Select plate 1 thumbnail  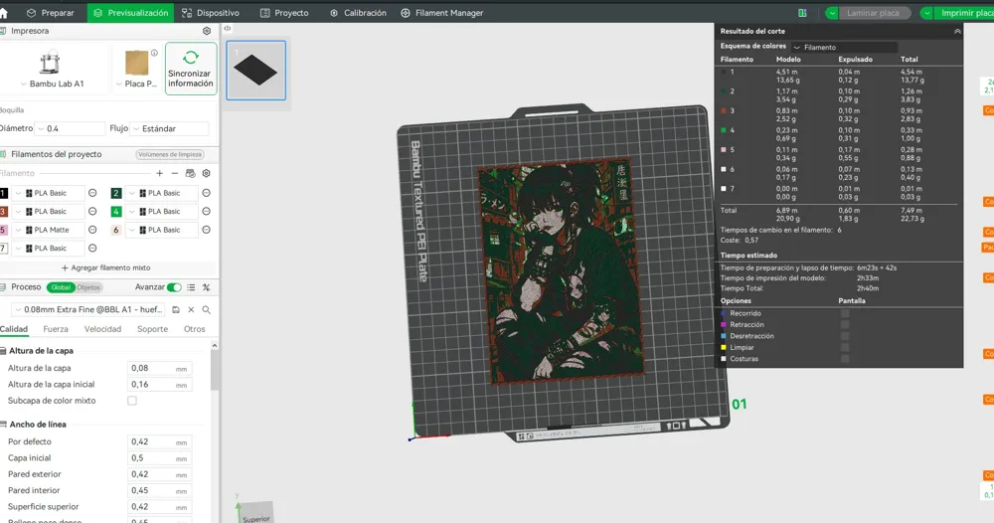(x=256, y=71)
